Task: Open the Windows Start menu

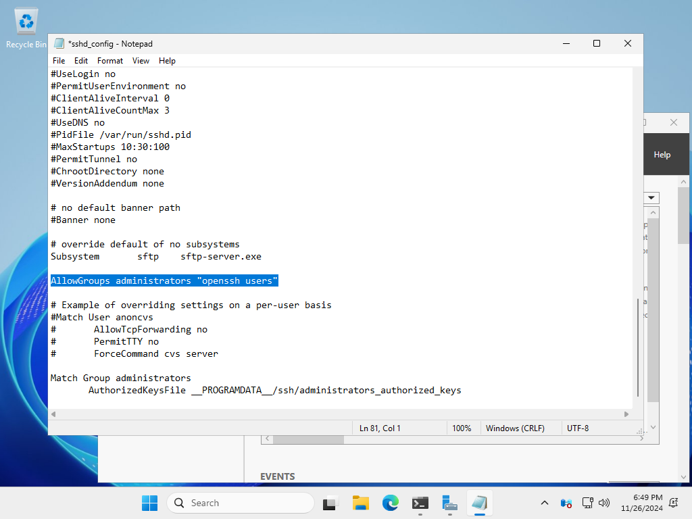Action: click(149, 503)
